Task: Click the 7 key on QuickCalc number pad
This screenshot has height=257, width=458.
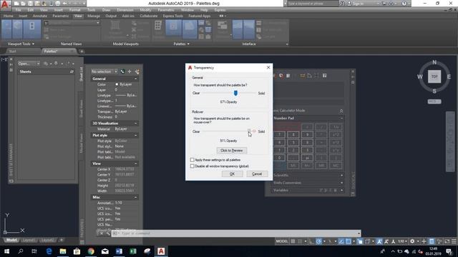Action: pos(279,135)
